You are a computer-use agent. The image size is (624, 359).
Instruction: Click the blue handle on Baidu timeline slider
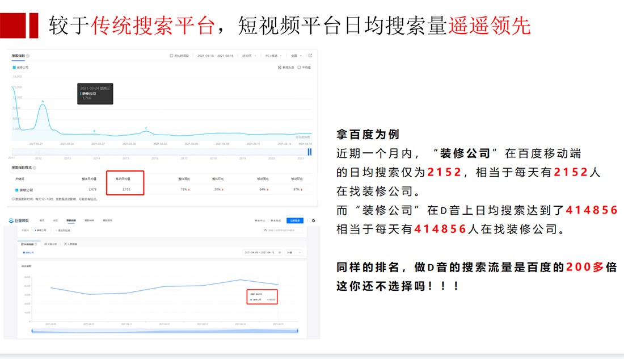click(x=310, y=152)
